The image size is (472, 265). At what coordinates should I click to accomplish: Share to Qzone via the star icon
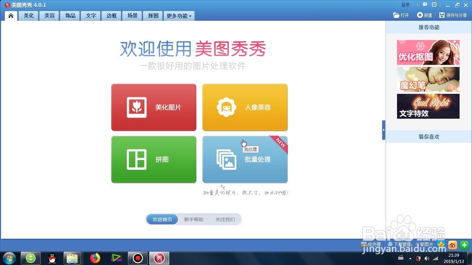point(441,245)
